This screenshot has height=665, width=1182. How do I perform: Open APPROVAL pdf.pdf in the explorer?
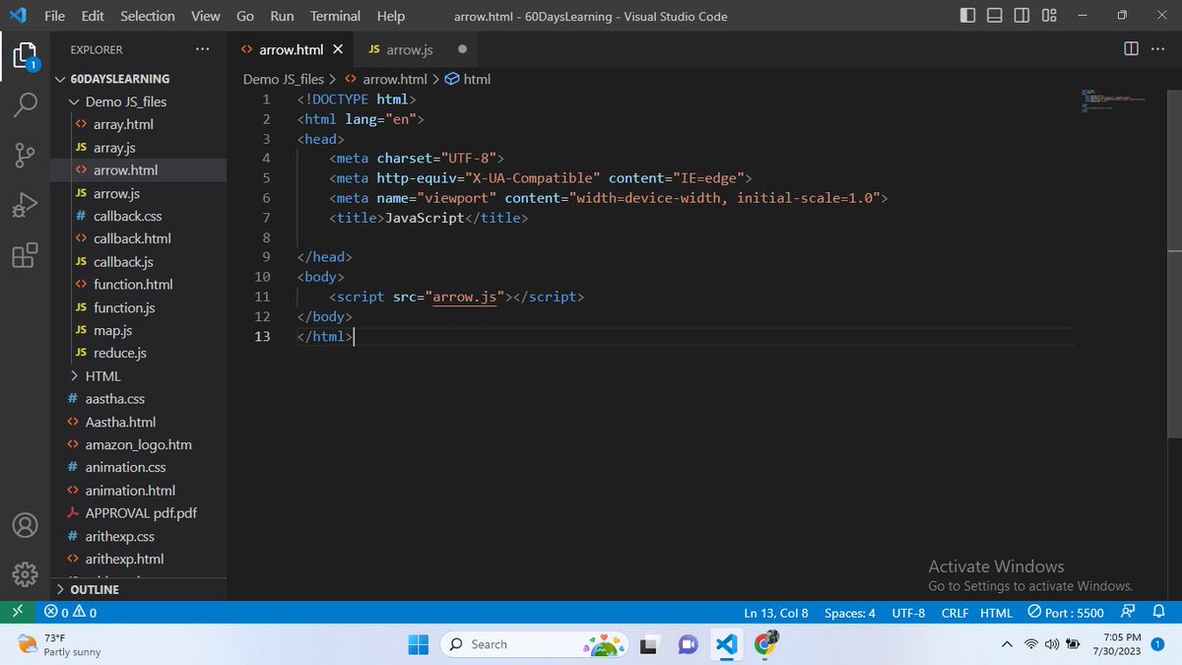(x=141, y=512)
